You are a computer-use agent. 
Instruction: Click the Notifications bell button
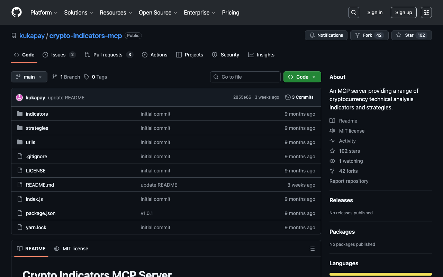pyautogui.click(x=326, y=35)
